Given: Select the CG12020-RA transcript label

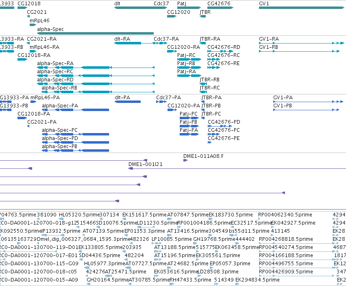Looking at the screenshot, I should click(x=183, y=47).
